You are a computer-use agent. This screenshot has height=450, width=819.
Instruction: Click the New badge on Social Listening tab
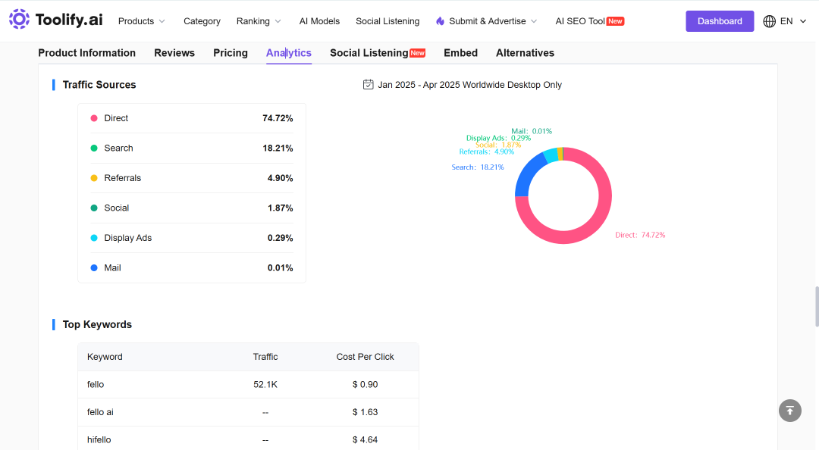(417, 53)
